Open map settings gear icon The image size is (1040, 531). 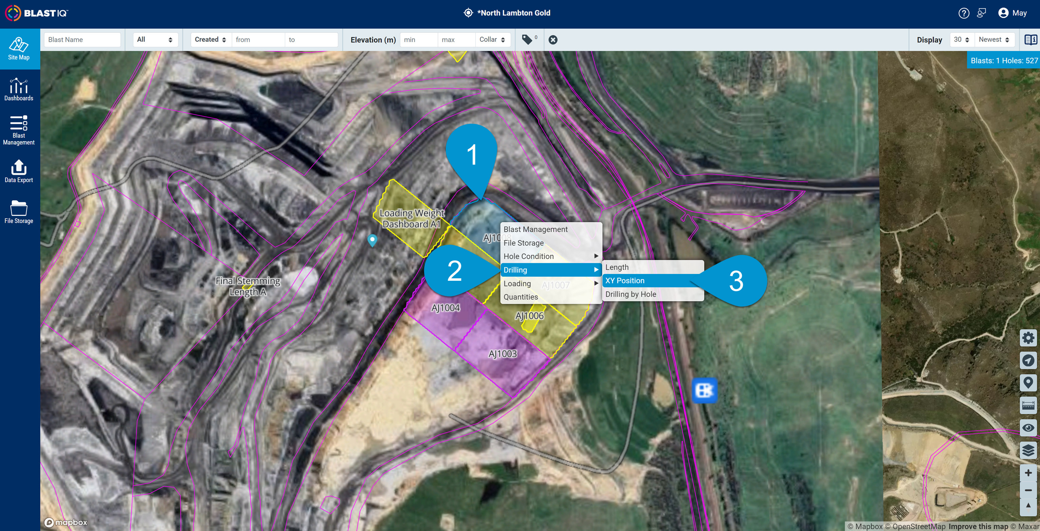pos(1028,337)
